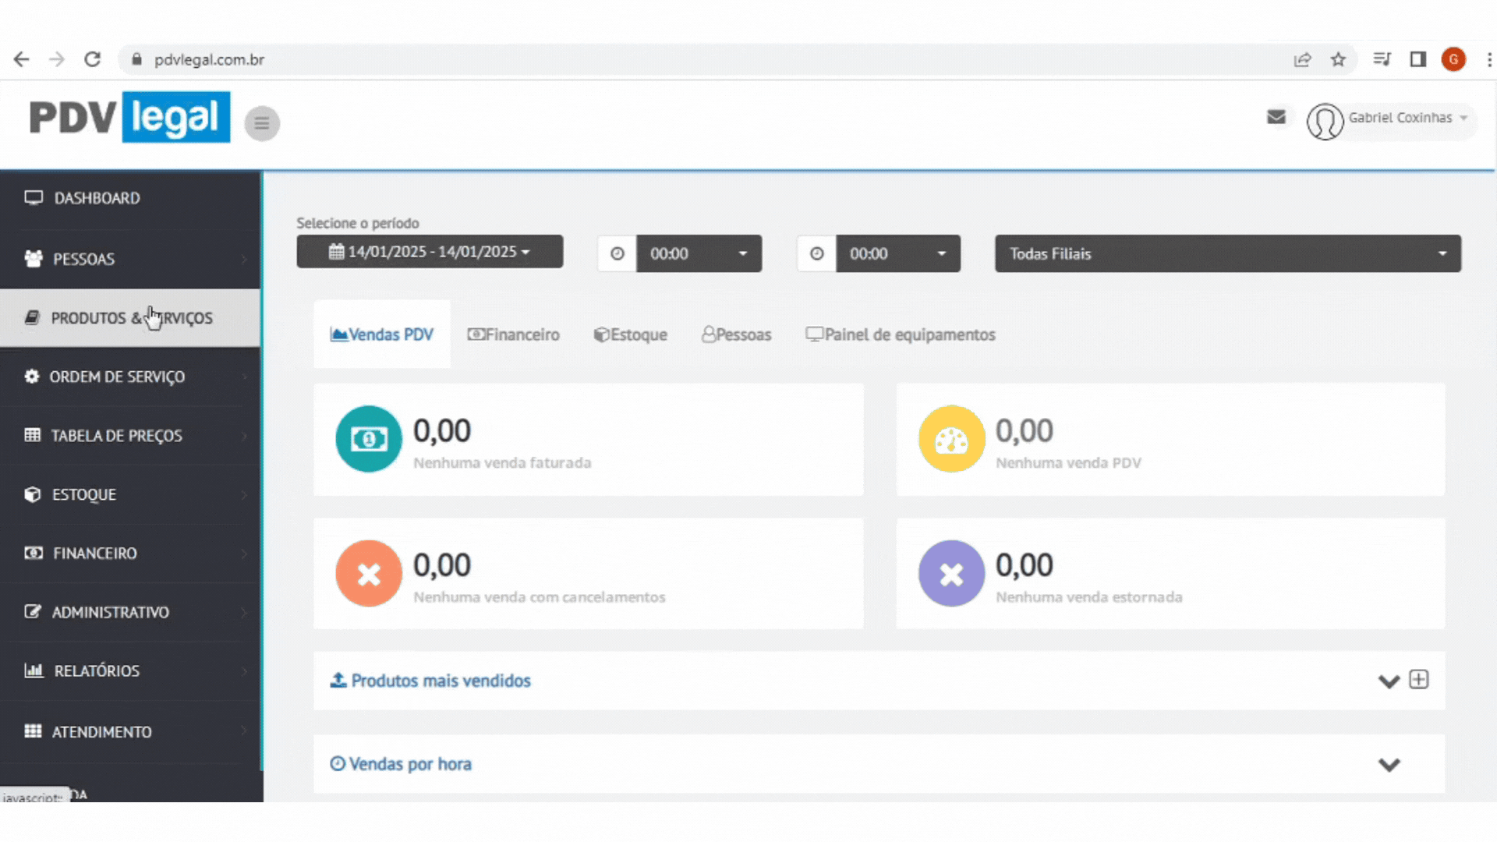Open the envelope messages icon
This screenshot has width=1497, height=842.
click(1276, 118)
